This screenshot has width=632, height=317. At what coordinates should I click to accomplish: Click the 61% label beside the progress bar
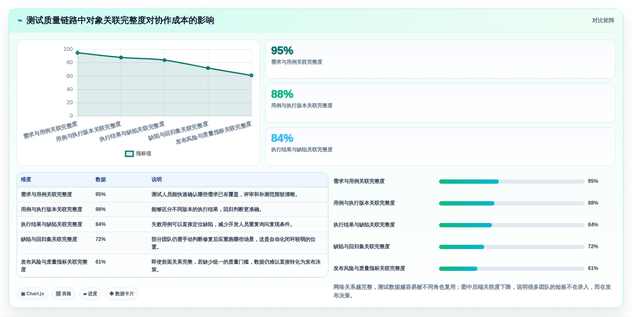[593, 268]
